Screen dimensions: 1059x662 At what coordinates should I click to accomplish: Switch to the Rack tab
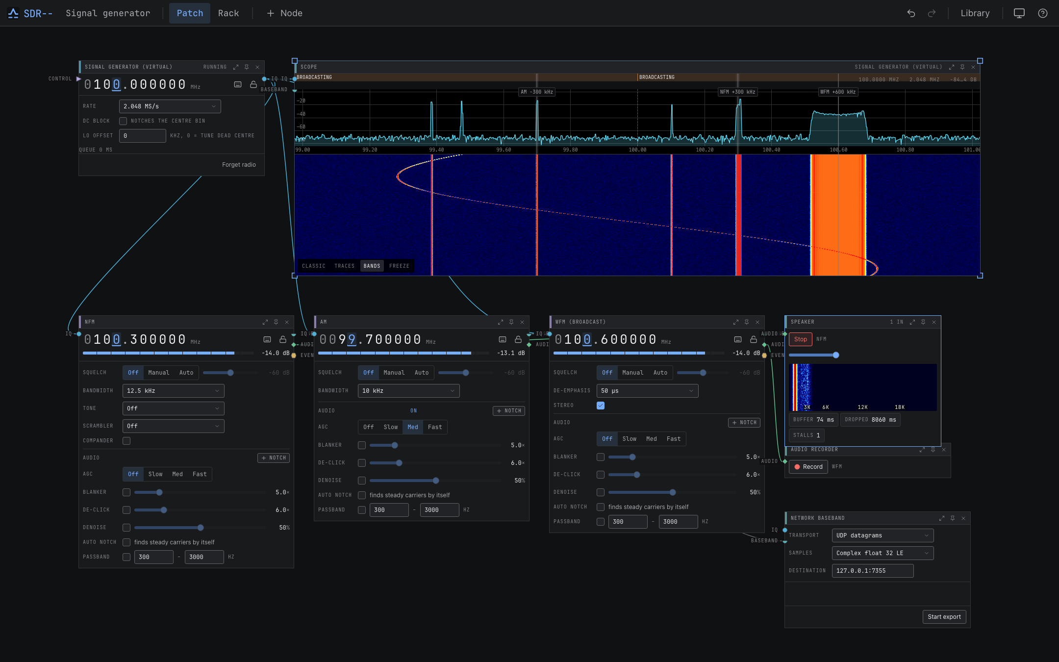click(228, 13)
